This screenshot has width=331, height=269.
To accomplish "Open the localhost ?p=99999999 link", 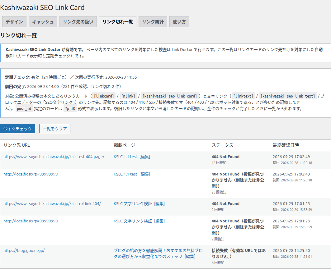I will pyautogui.click(x=31, y=174).
